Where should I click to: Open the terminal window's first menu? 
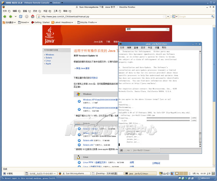coord(122,48)
